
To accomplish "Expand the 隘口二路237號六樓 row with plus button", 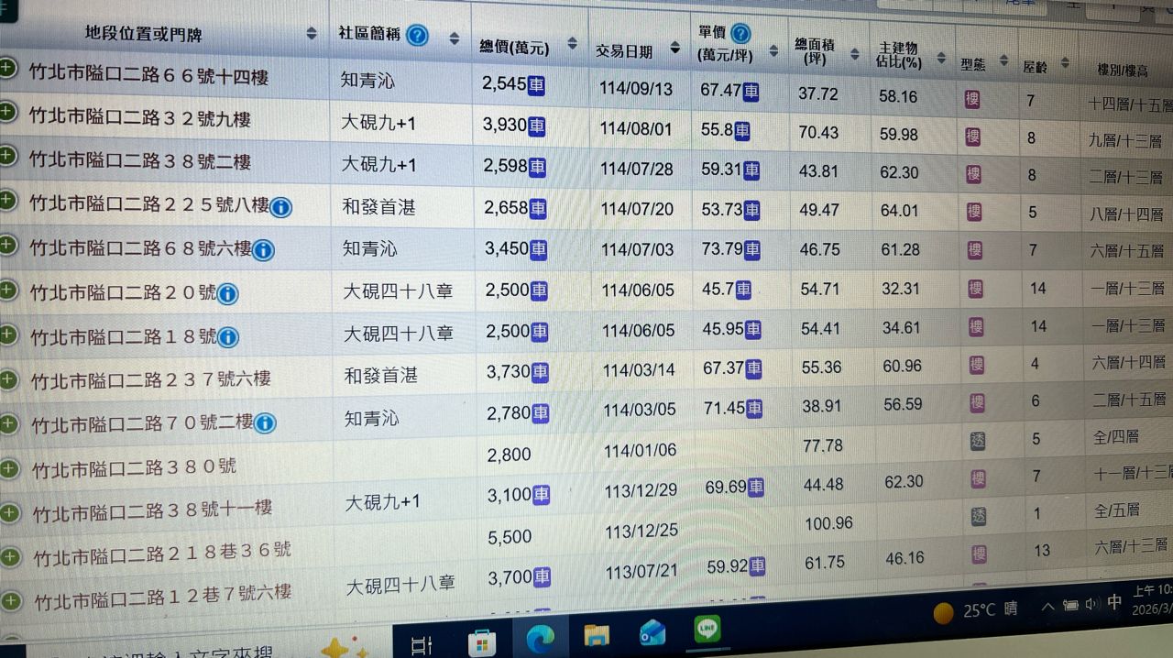I will point(9,378).
